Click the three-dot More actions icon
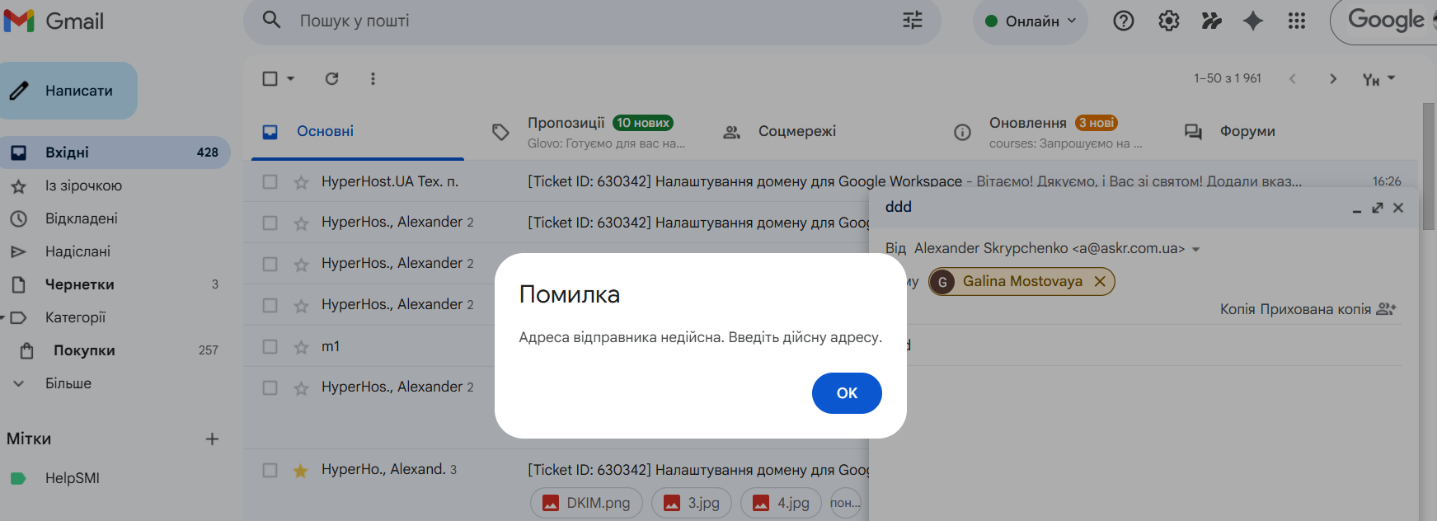 click(x=373, y=78)
